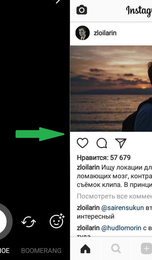Screen dimensions: 152x260
Task: Open zloilarin profile picture avatar
Action: [83, 33]
